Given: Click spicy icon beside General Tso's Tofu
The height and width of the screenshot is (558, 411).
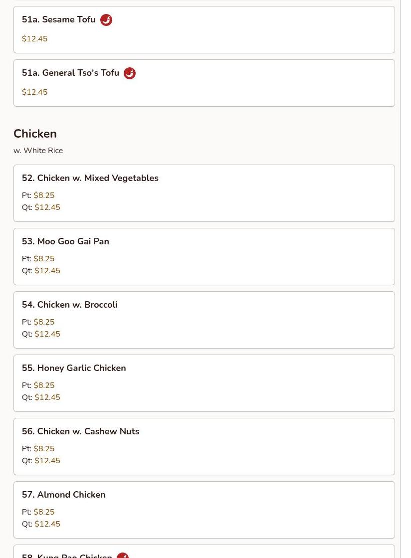Looking at the screenshot, I should coord(130,73).
